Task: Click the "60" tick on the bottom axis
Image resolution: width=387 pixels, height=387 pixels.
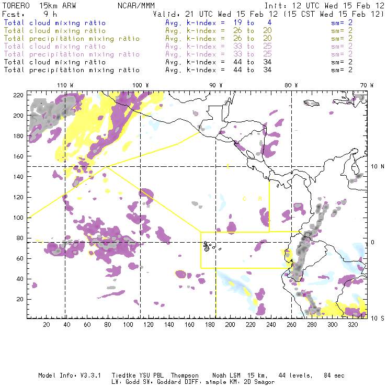Action: (x=87, y=325)
